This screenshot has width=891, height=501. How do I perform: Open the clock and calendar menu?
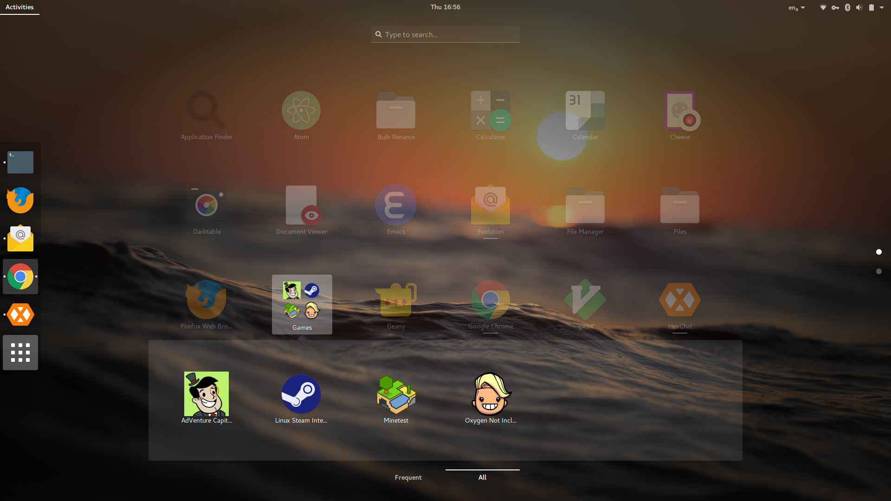(x=445, y=7)
